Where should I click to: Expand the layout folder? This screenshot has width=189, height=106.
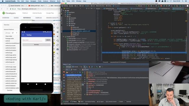(67, 20)
